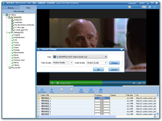Viewport: 162px width, 121px height.
Task: Click the 100.0% progress bar of 绿色奇迹_1
Action: tap(102, 98)
